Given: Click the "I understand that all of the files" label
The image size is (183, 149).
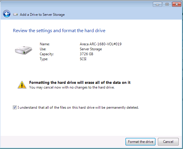Looking at the screenshot, I should [x=78, y=108].
